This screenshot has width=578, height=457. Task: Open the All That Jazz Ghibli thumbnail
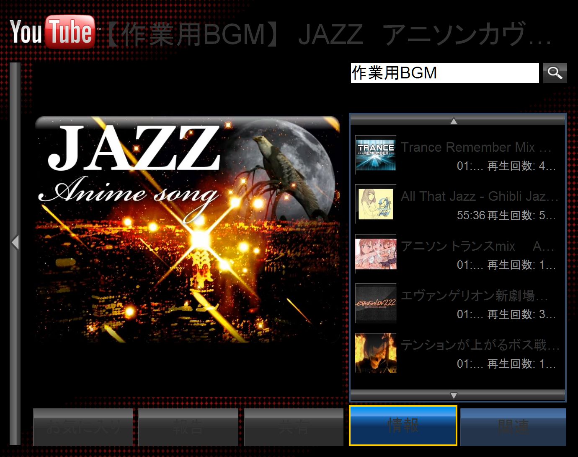(x=376, y=205)
